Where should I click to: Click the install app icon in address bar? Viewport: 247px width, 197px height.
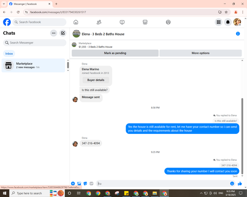(x=220, y=12)
